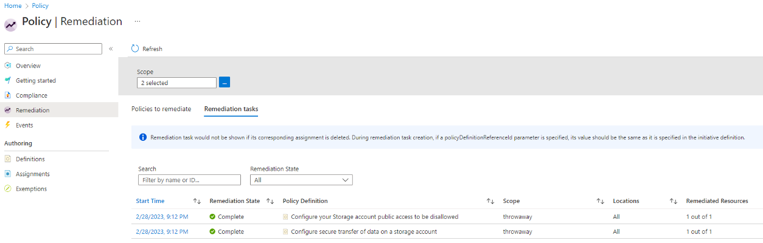Click '1 out of 1' in the secure transfer row
This screenshot has height=243, width=763.
[699, 231]
